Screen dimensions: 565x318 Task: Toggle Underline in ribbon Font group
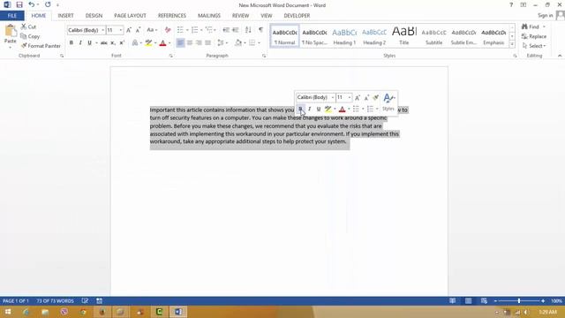click(x=89, y=43)
